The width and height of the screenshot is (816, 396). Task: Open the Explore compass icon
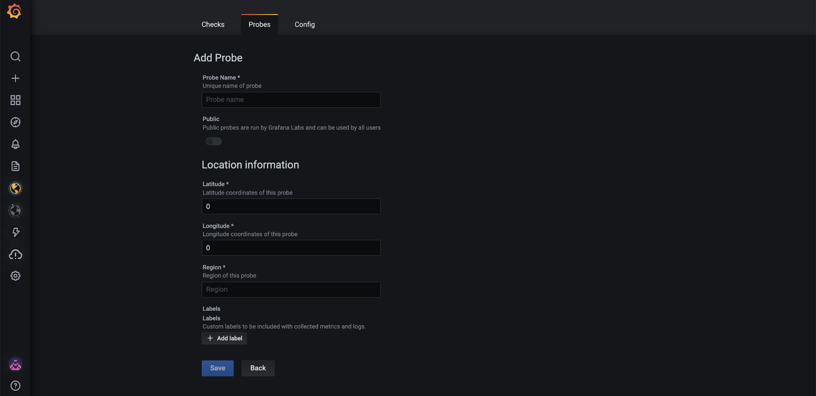tap(16, 122)
